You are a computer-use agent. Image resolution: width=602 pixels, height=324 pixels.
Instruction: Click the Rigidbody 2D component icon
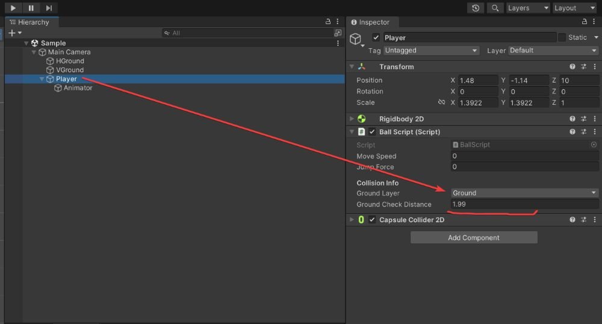[x=362, y=119]
